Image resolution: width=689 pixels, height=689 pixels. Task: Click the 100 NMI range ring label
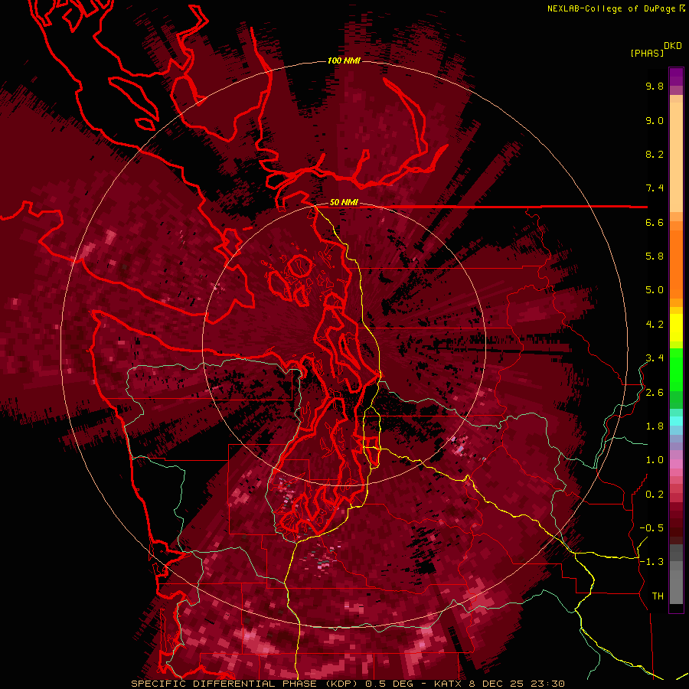[344, 60]
